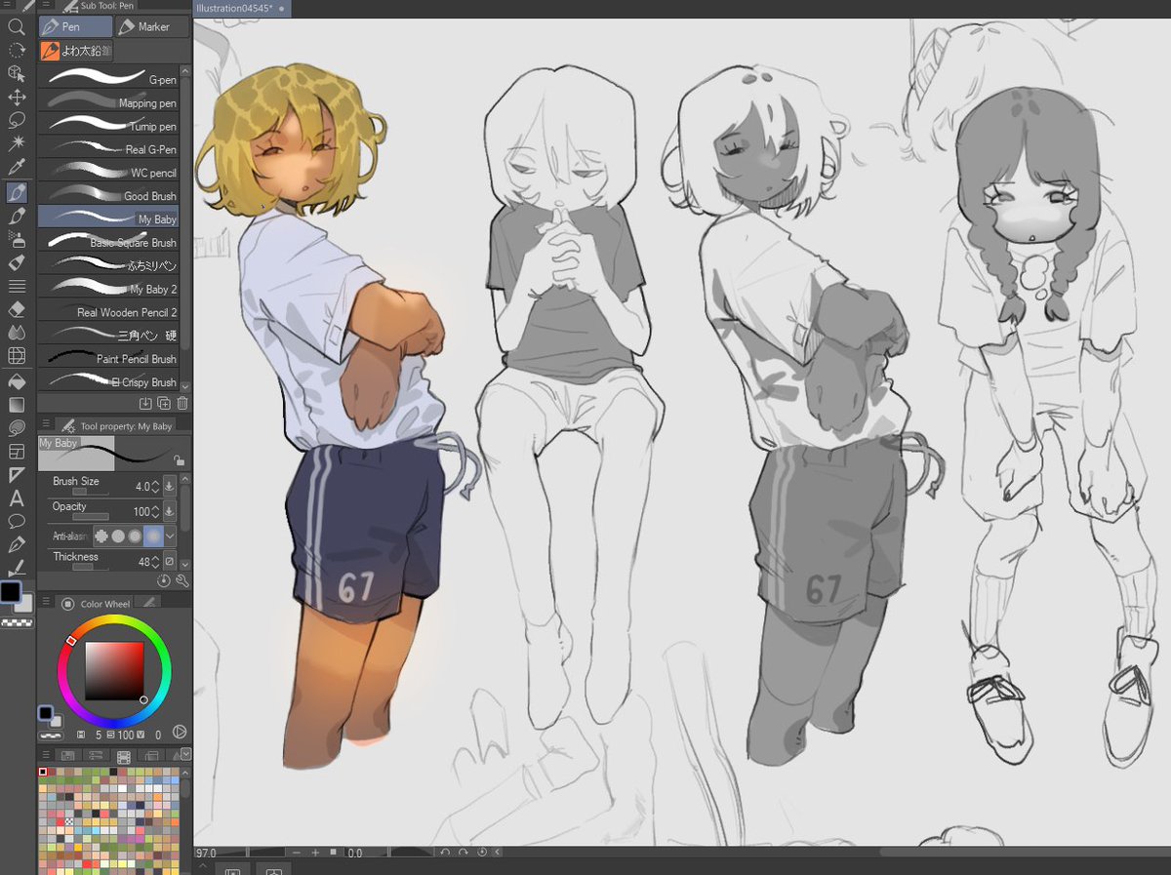Viewport: 1171px width, 875px height.
Task: Import sub tool material
Action: tap(146, 403)
